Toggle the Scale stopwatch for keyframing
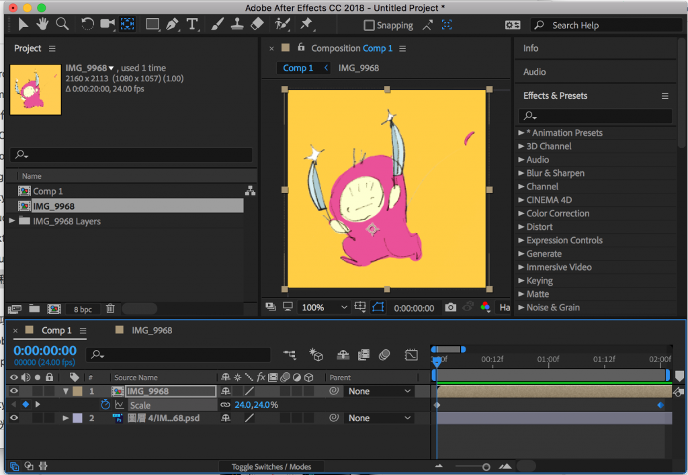Screen dimensions: 688x475 pos(105,405)
